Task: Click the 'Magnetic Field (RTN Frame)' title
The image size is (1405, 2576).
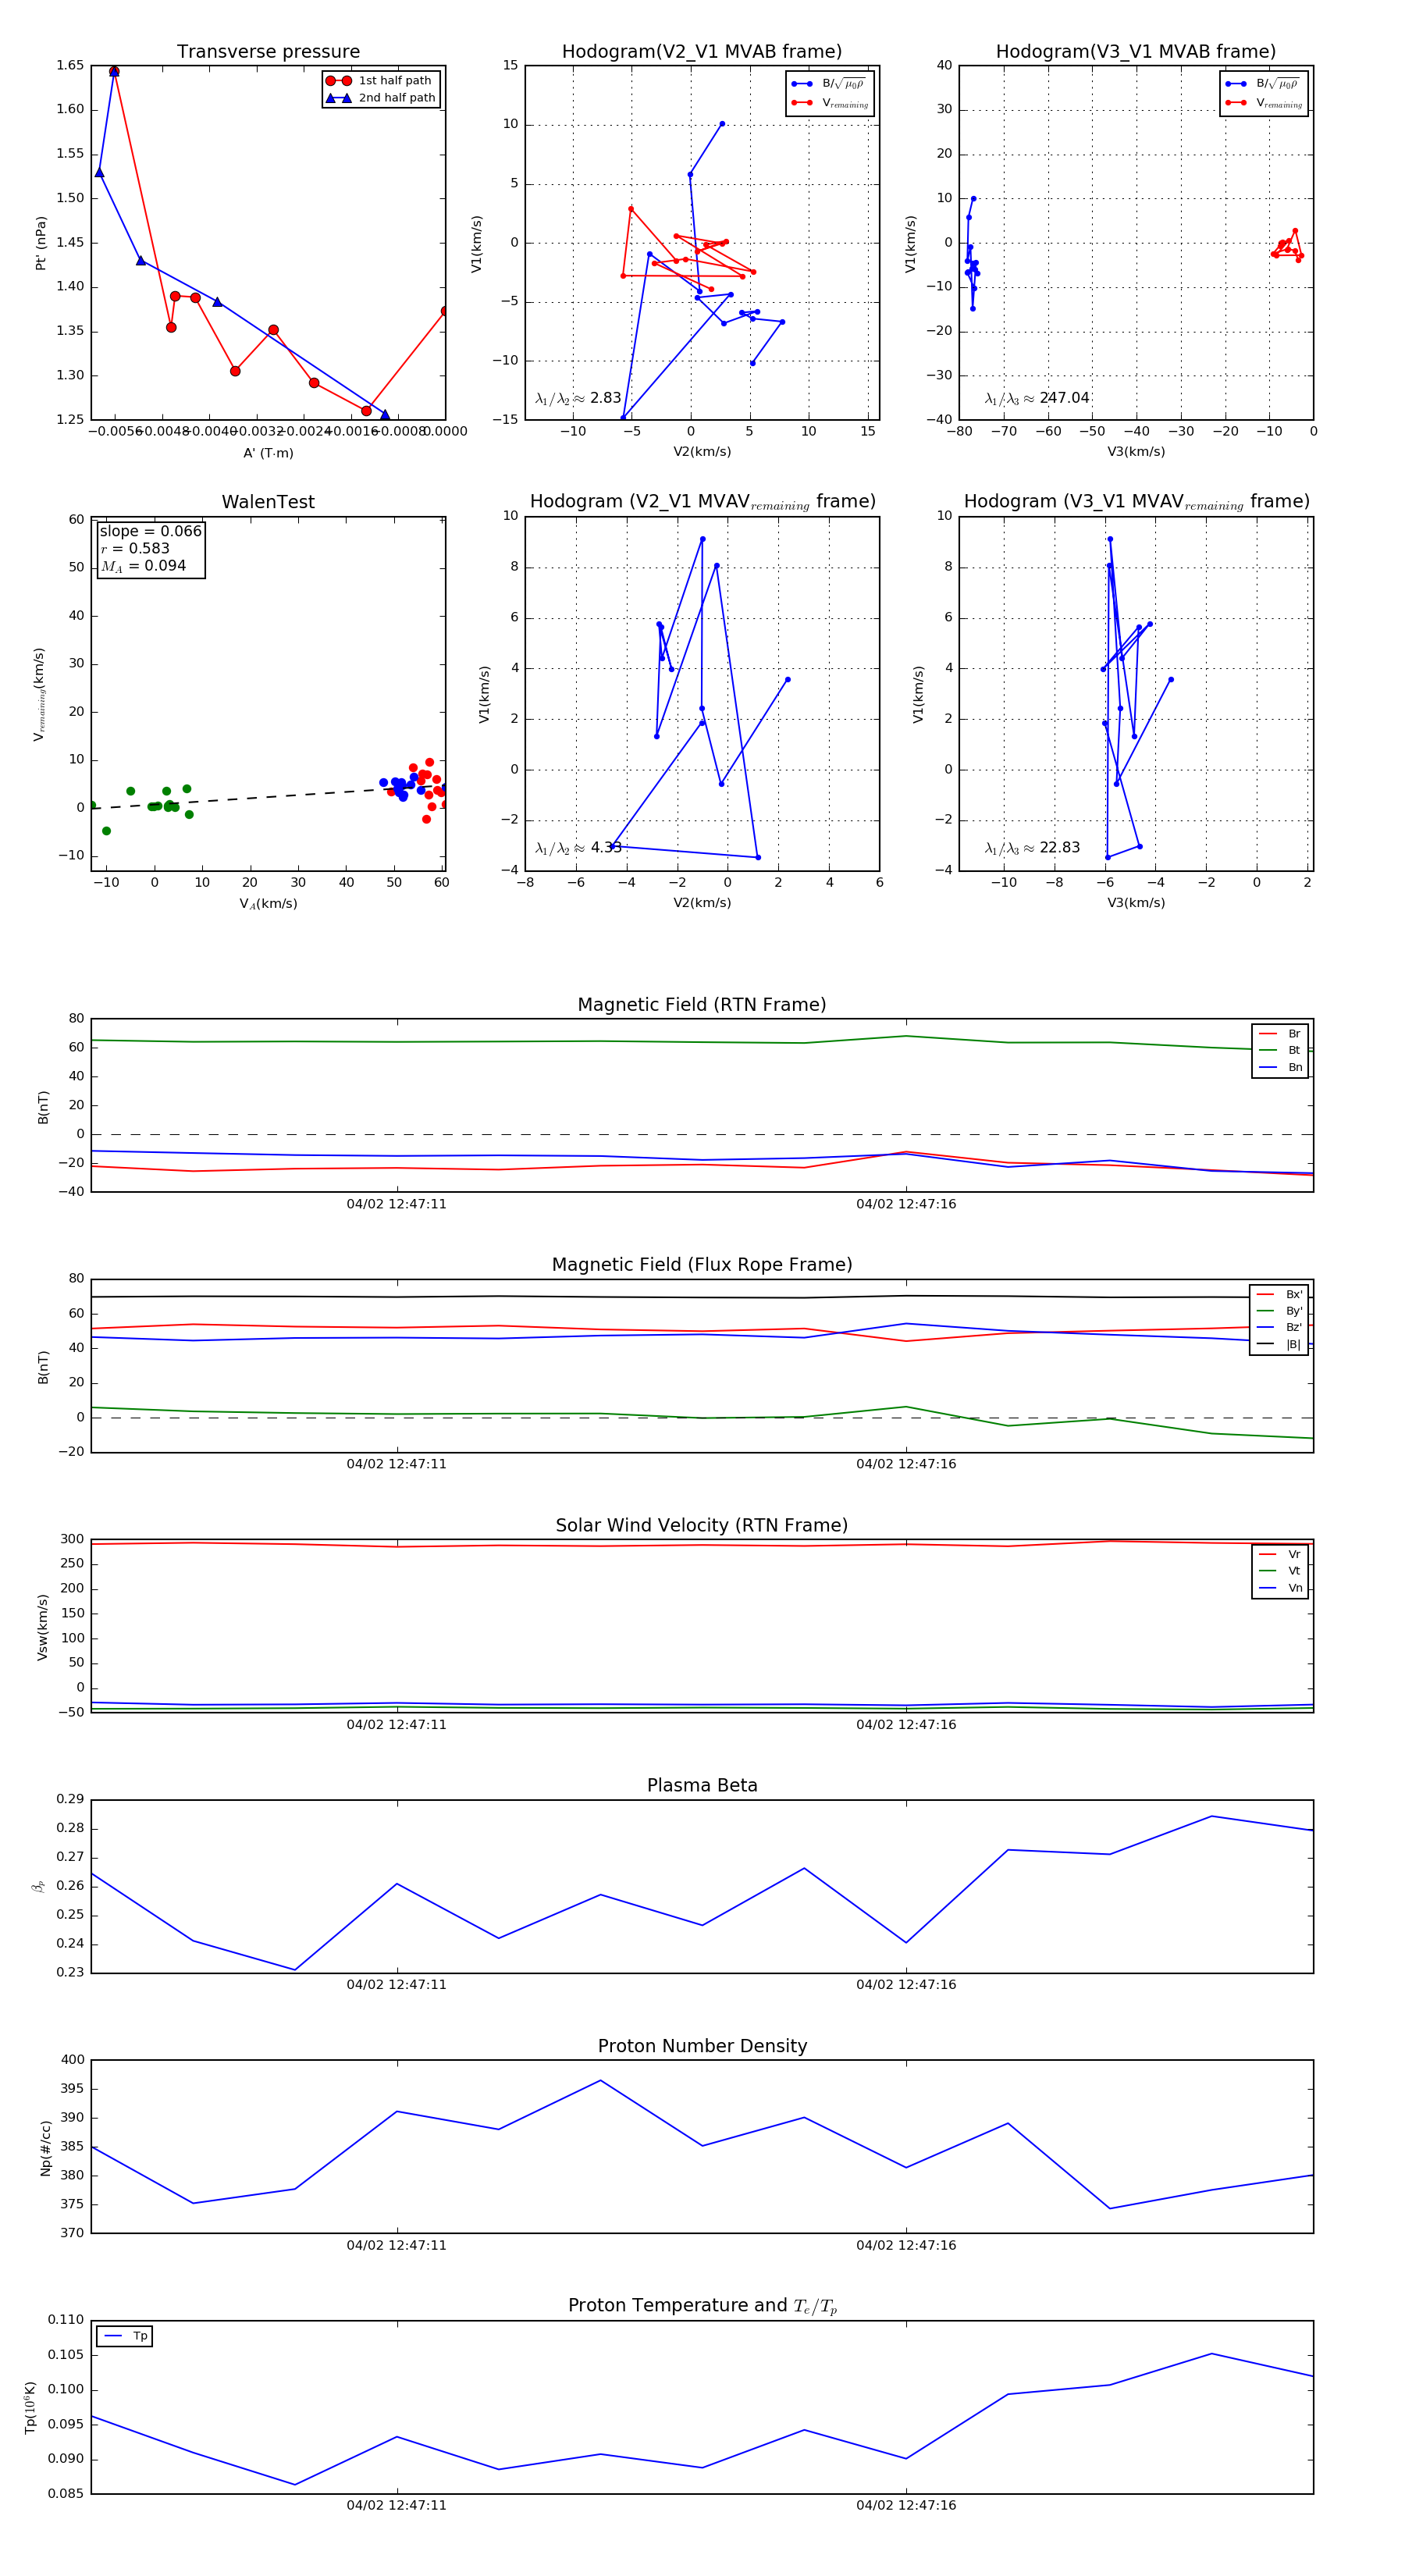Action: 702,1005
